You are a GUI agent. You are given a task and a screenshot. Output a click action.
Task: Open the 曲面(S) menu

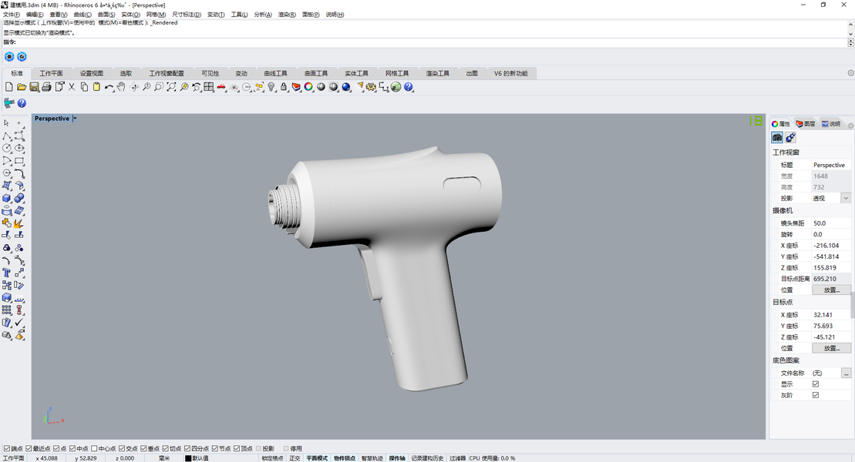pos(106,15)
